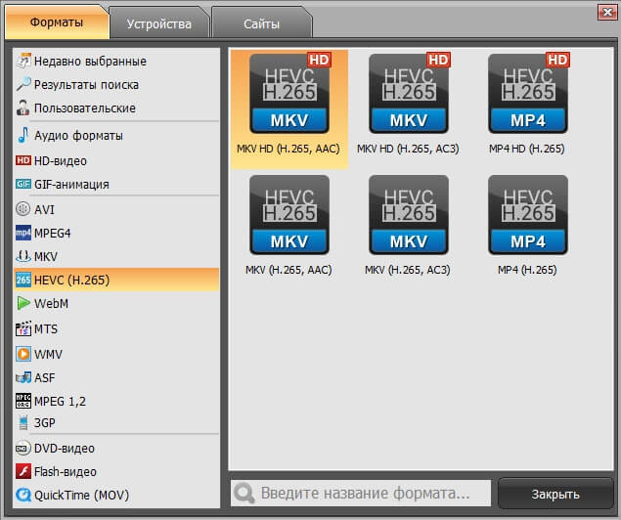
Task: Click the MKV HD (H.265, AC3) caption
Action: tap(408, 149)
